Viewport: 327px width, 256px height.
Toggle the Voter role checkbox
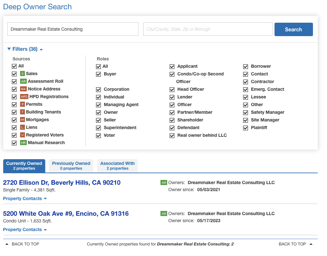coord(98,136)
